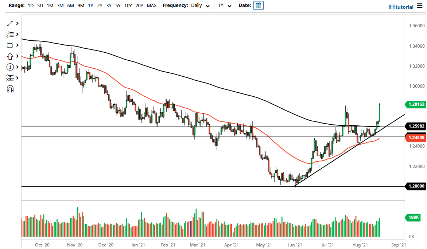Pick the arrow annotation tool
The image size is (427, 249).
pyautogui.click(x=10, y=56)
